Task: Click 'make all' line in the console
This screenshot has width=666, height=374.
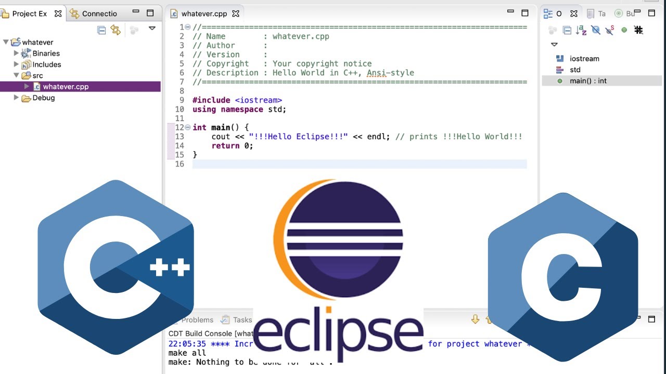Action: pyautogui.click(x=187, y=353)
